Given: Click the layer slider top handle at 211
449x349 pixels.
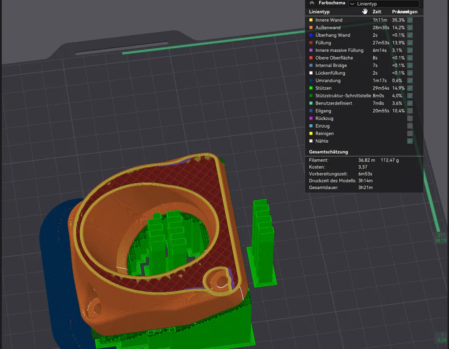Looking at the screenshot, I should click(440, 238).
